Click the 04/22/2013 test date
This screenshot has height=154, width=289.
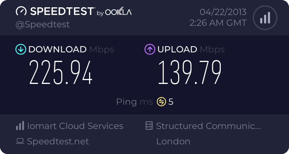(x=223, y=12)
